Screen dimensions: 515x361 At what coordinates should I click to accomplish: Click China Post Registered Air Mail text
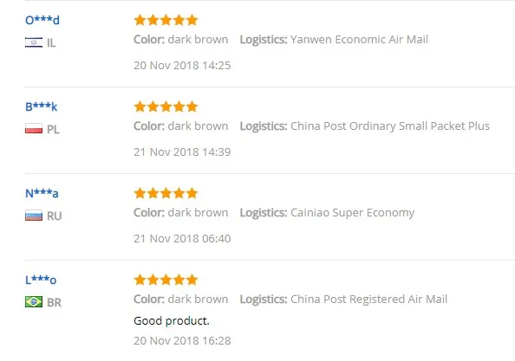[x=368, y=299]
